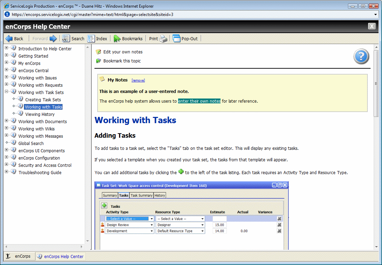Click the Back arrow icon
Image resolution: width=382 pixels, height=265 pixels.
click(x=9, y=39)
